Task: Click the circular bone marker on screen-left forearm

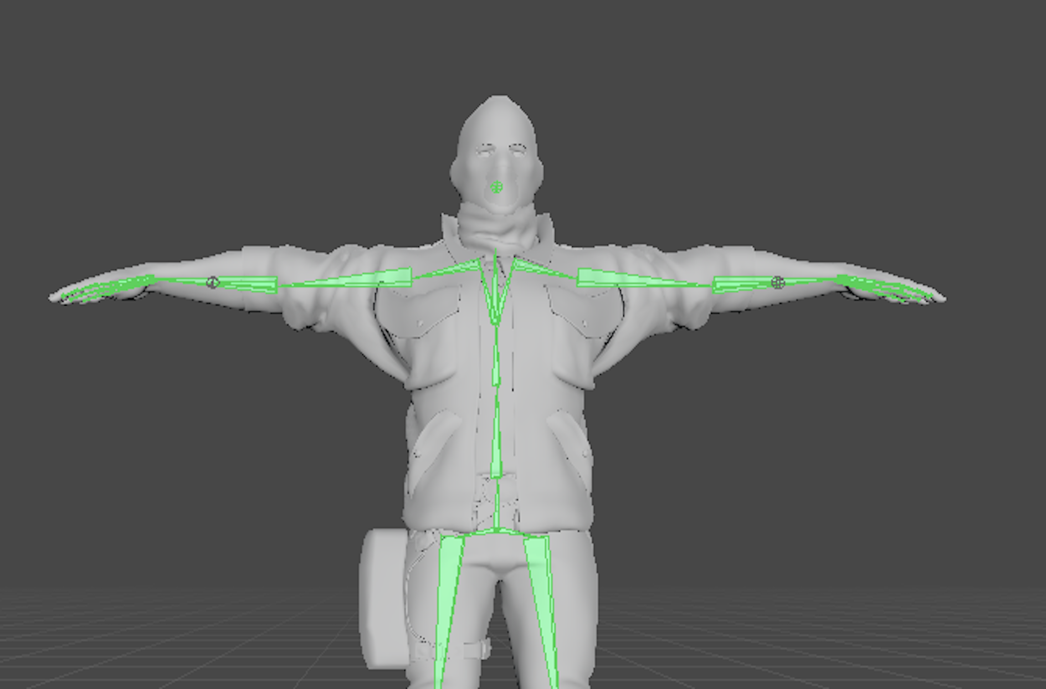Action: pos(212,282)
